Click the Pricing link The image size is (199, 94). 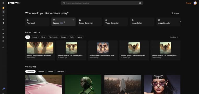pos(189,3)
